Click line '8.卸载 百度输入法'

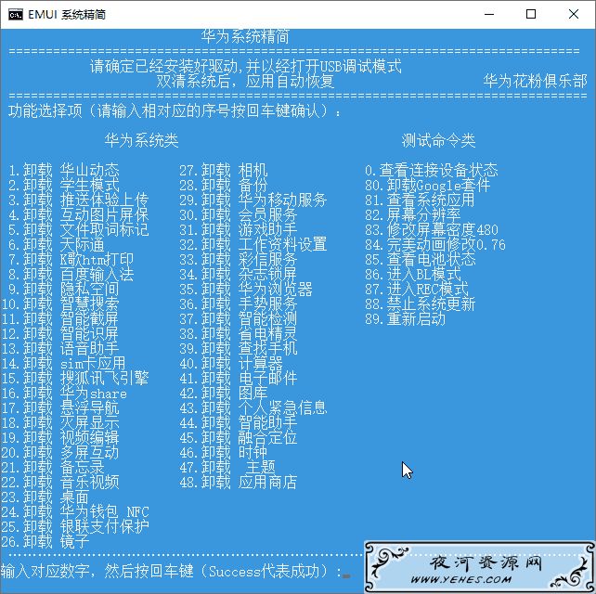click(x=71, y=274)
